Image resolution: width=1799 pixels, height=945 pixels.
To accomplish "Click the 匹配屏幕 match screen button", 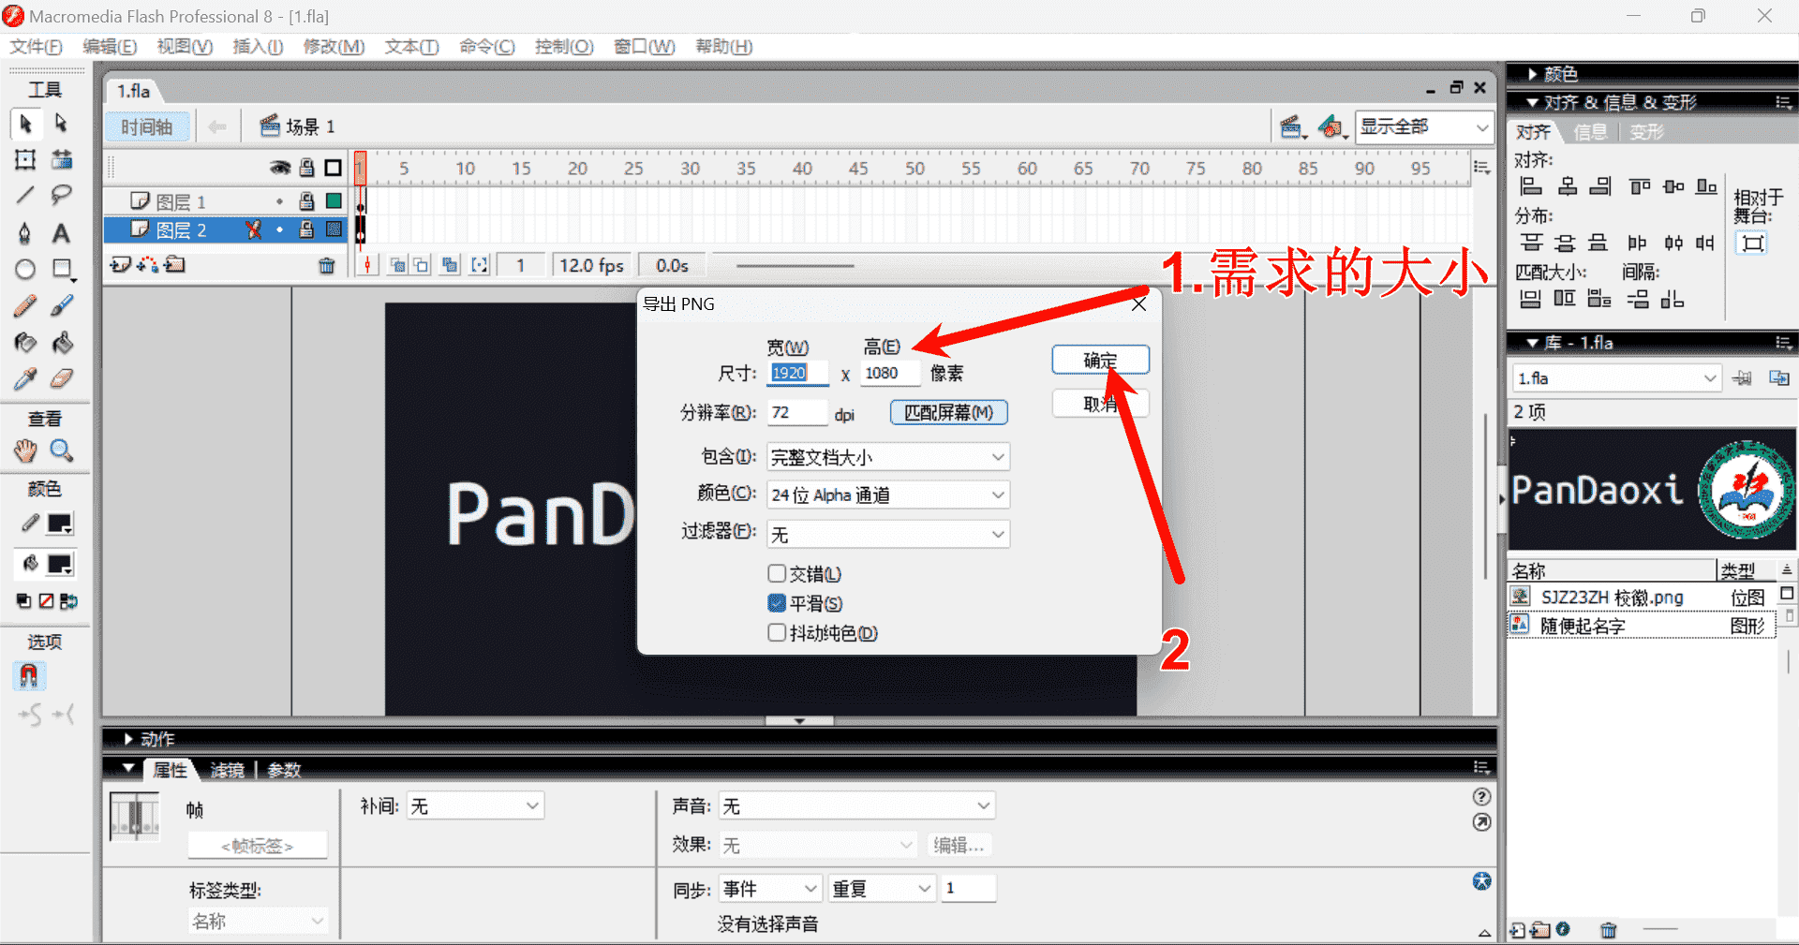I will click(948, 413).
